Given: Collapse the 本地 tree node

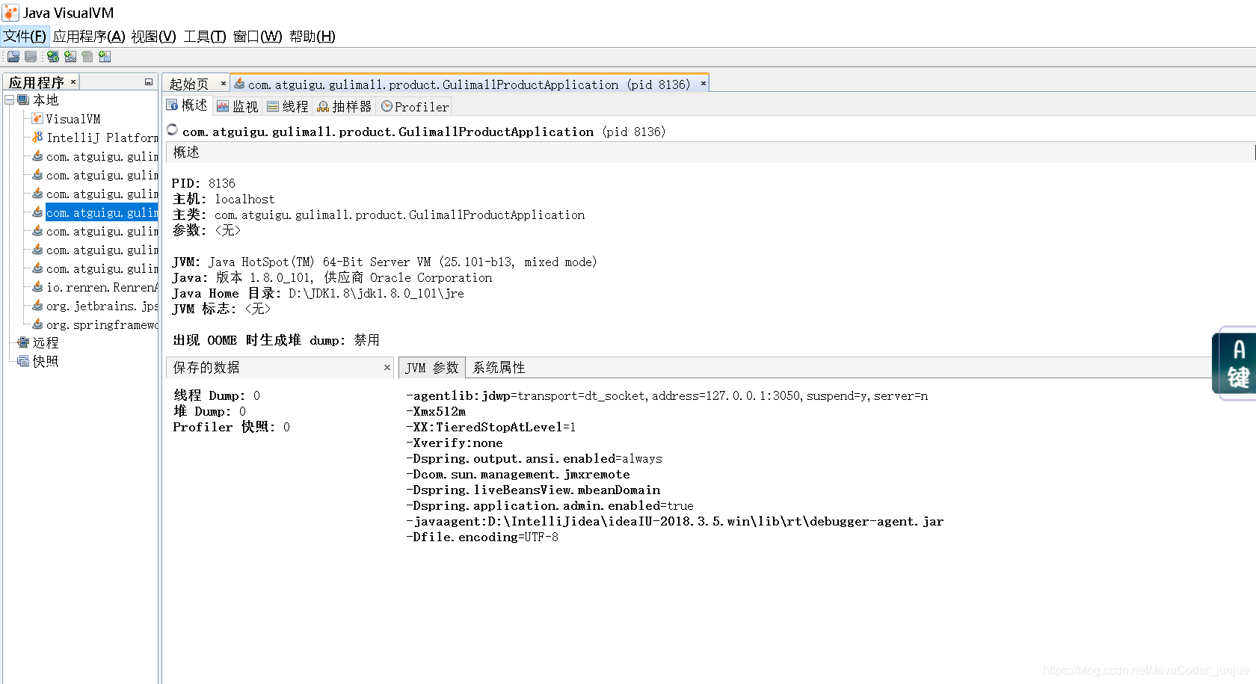Looking at the screenshot, I should point(9,100).
